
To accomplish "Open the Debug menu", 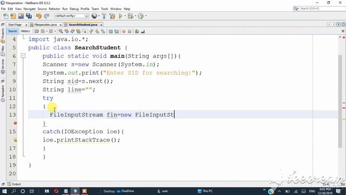I will click(74, 9).
